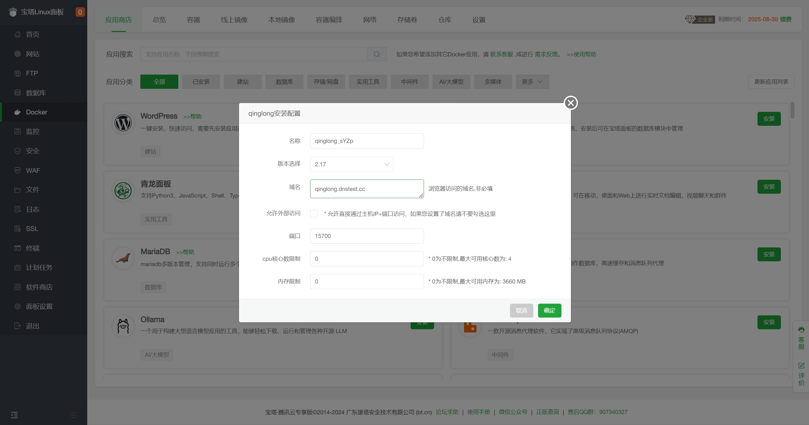Collapse sidebar using bottom-left menu icon
The width and height of the screenshot is (809, 425).
15,415
